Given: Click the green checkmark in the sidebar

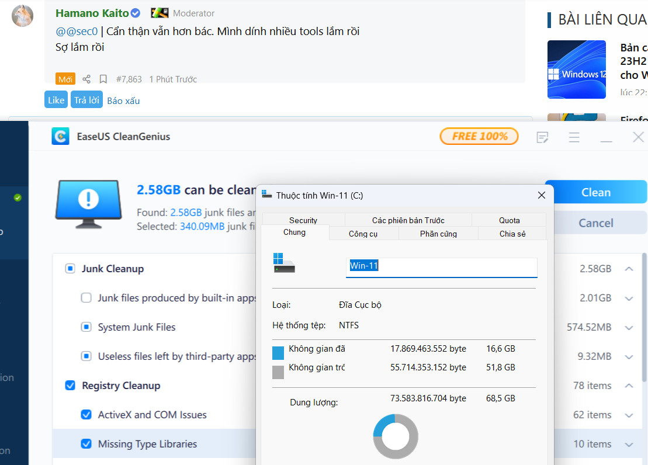Looking at the screenshot, I should pyautogui.click(x=18, y=197).
